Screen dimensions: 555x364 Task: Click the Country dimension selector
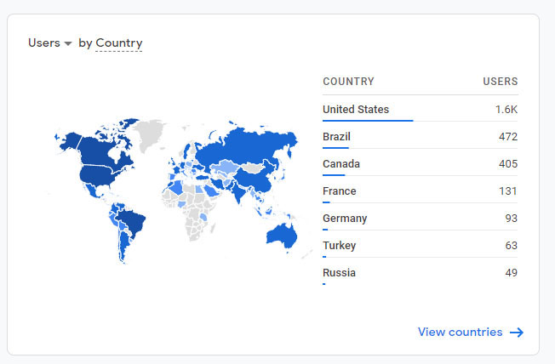pyautogui.click(x=118, y=43)
